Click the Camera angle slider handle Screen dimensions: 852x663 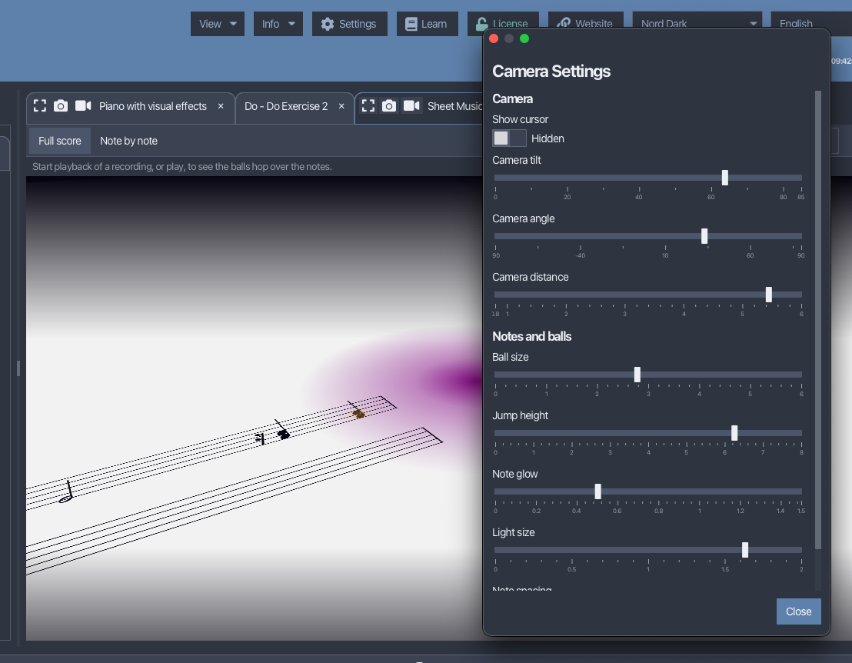pyautogui.click(x=705, y=236)
